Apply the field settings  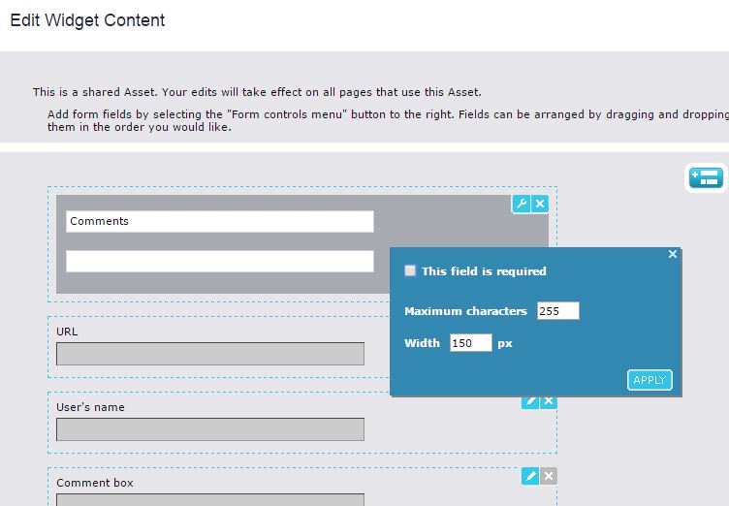650,380
